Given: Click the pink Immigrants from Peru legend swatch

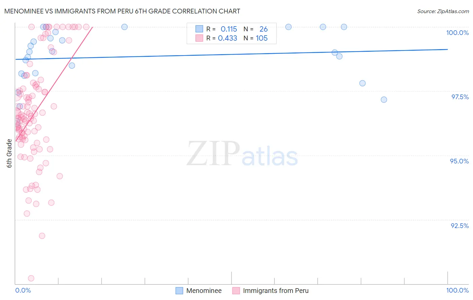Looking at the screenshot, I should tap(236, 291).
